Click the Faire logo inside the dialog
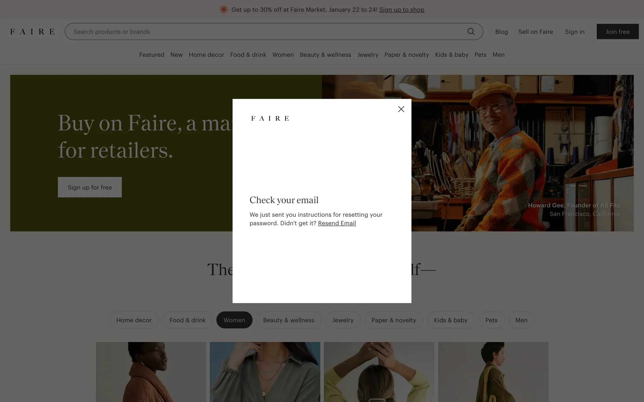This screenshot has height=402, width=644. (x=270, y=118)
